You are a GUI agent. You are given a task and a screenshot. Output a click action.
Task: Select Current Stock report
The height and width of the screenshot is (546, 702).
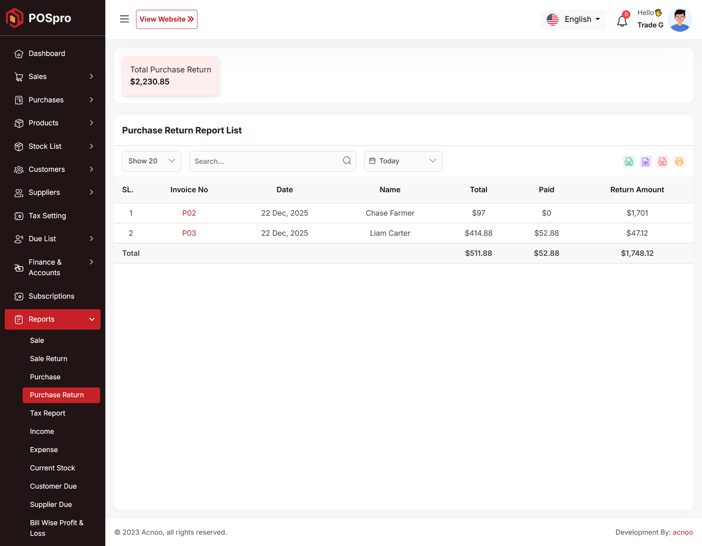tap(52, 468)
